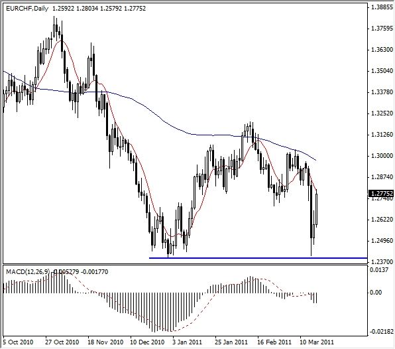Click price axis label 1.36300
Image resolution: width=395 pixels, height=349 pixels.
pos(382,49)
